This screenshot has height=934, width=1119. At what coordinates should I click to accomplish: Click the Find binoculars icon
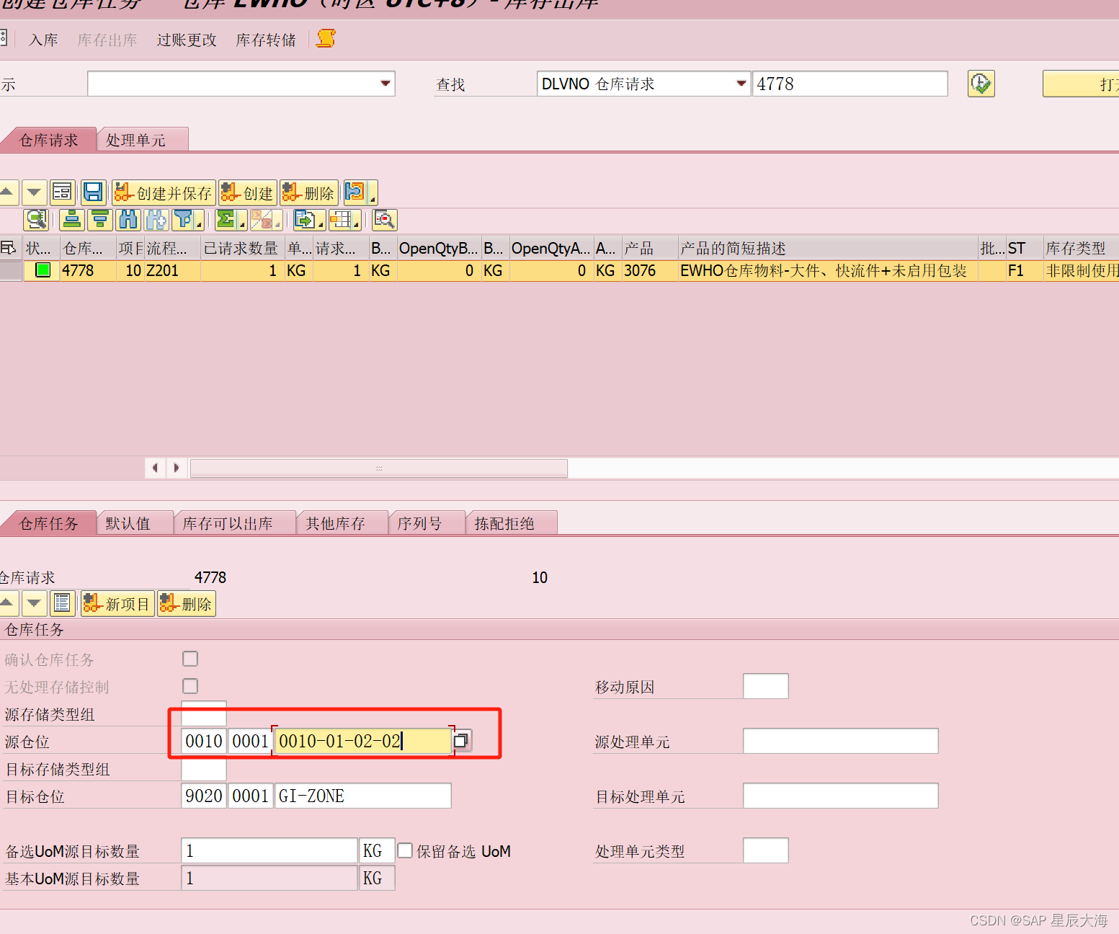pos(128,220)
